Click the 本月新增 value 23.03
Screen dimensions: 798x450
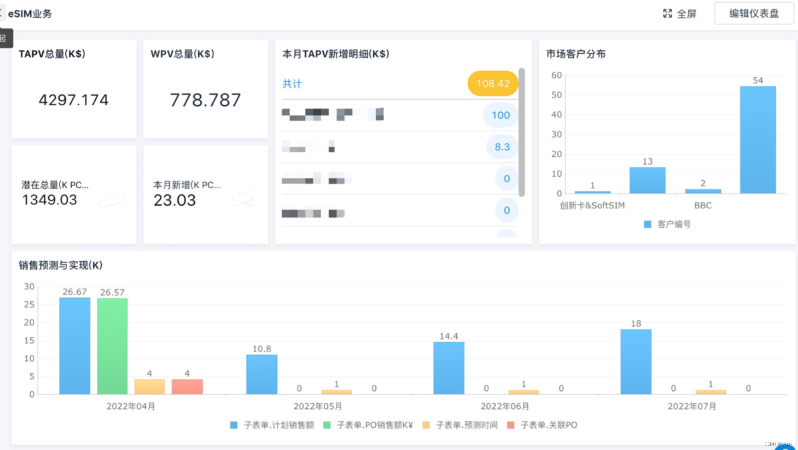[x=175, y=200]
